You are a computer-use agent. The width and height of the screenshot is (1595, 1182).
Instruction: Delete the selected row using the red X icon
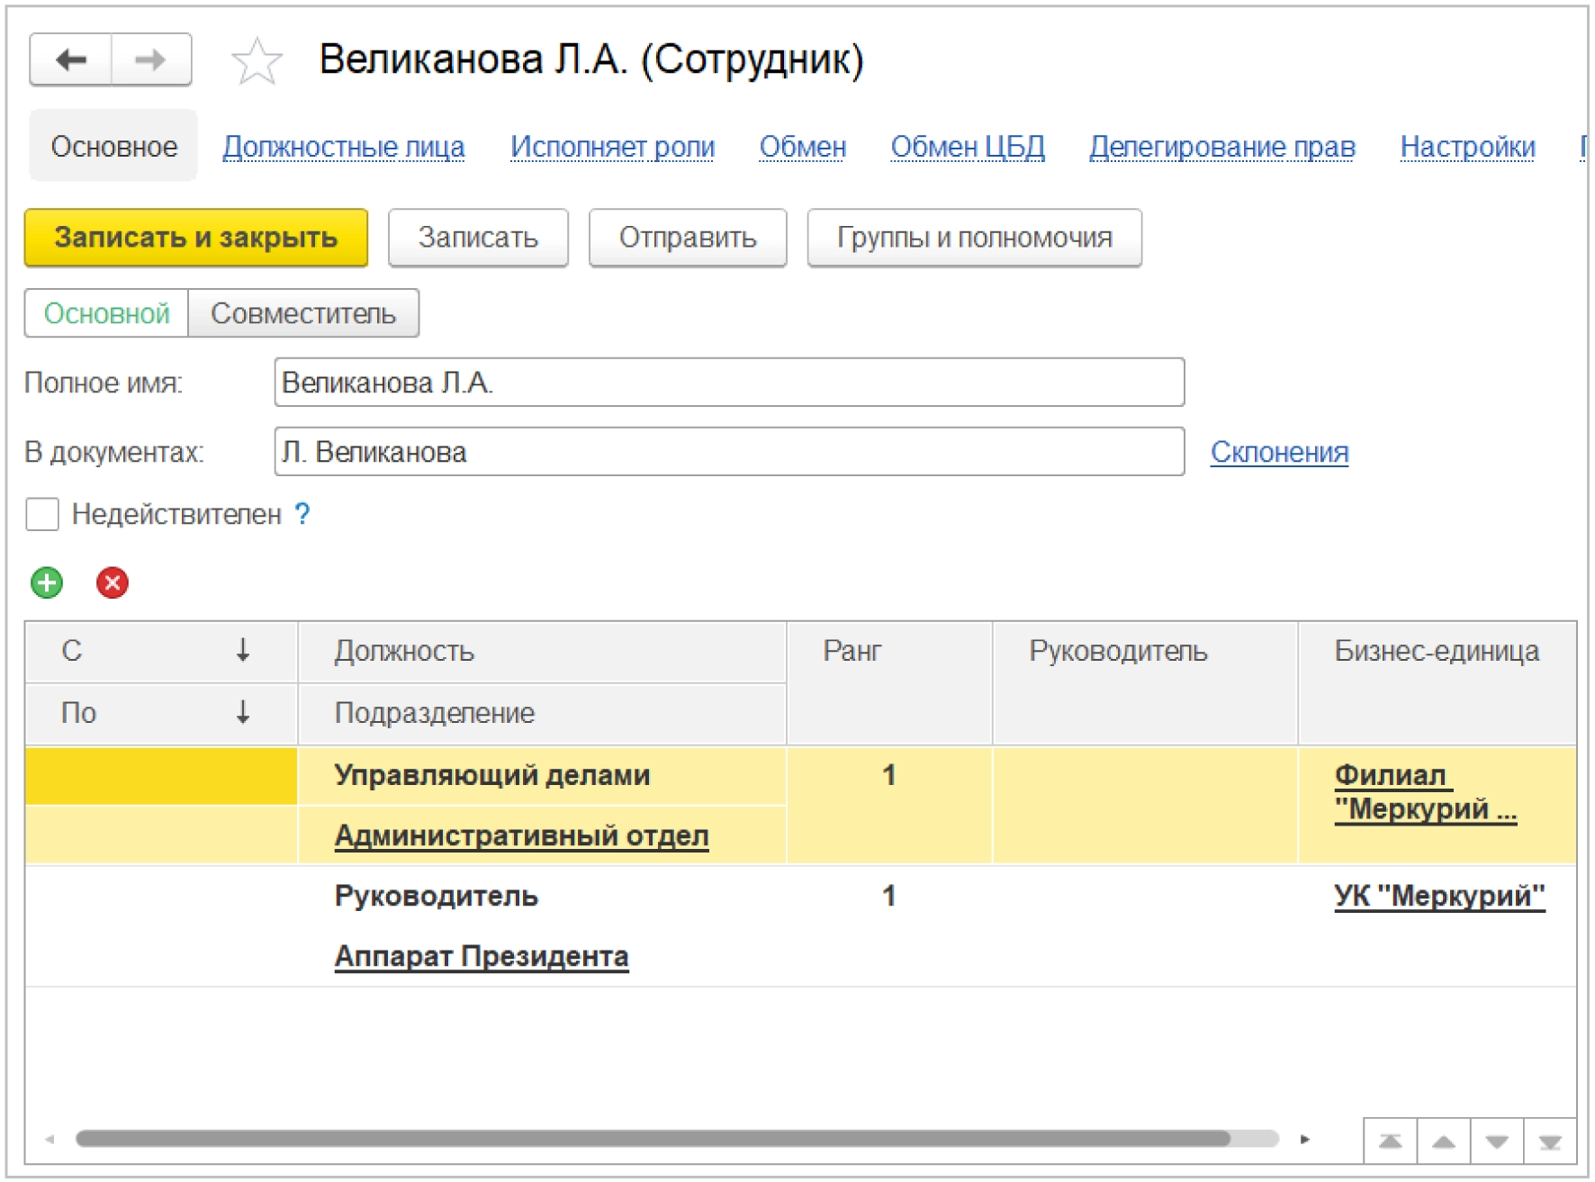point(110,583)
